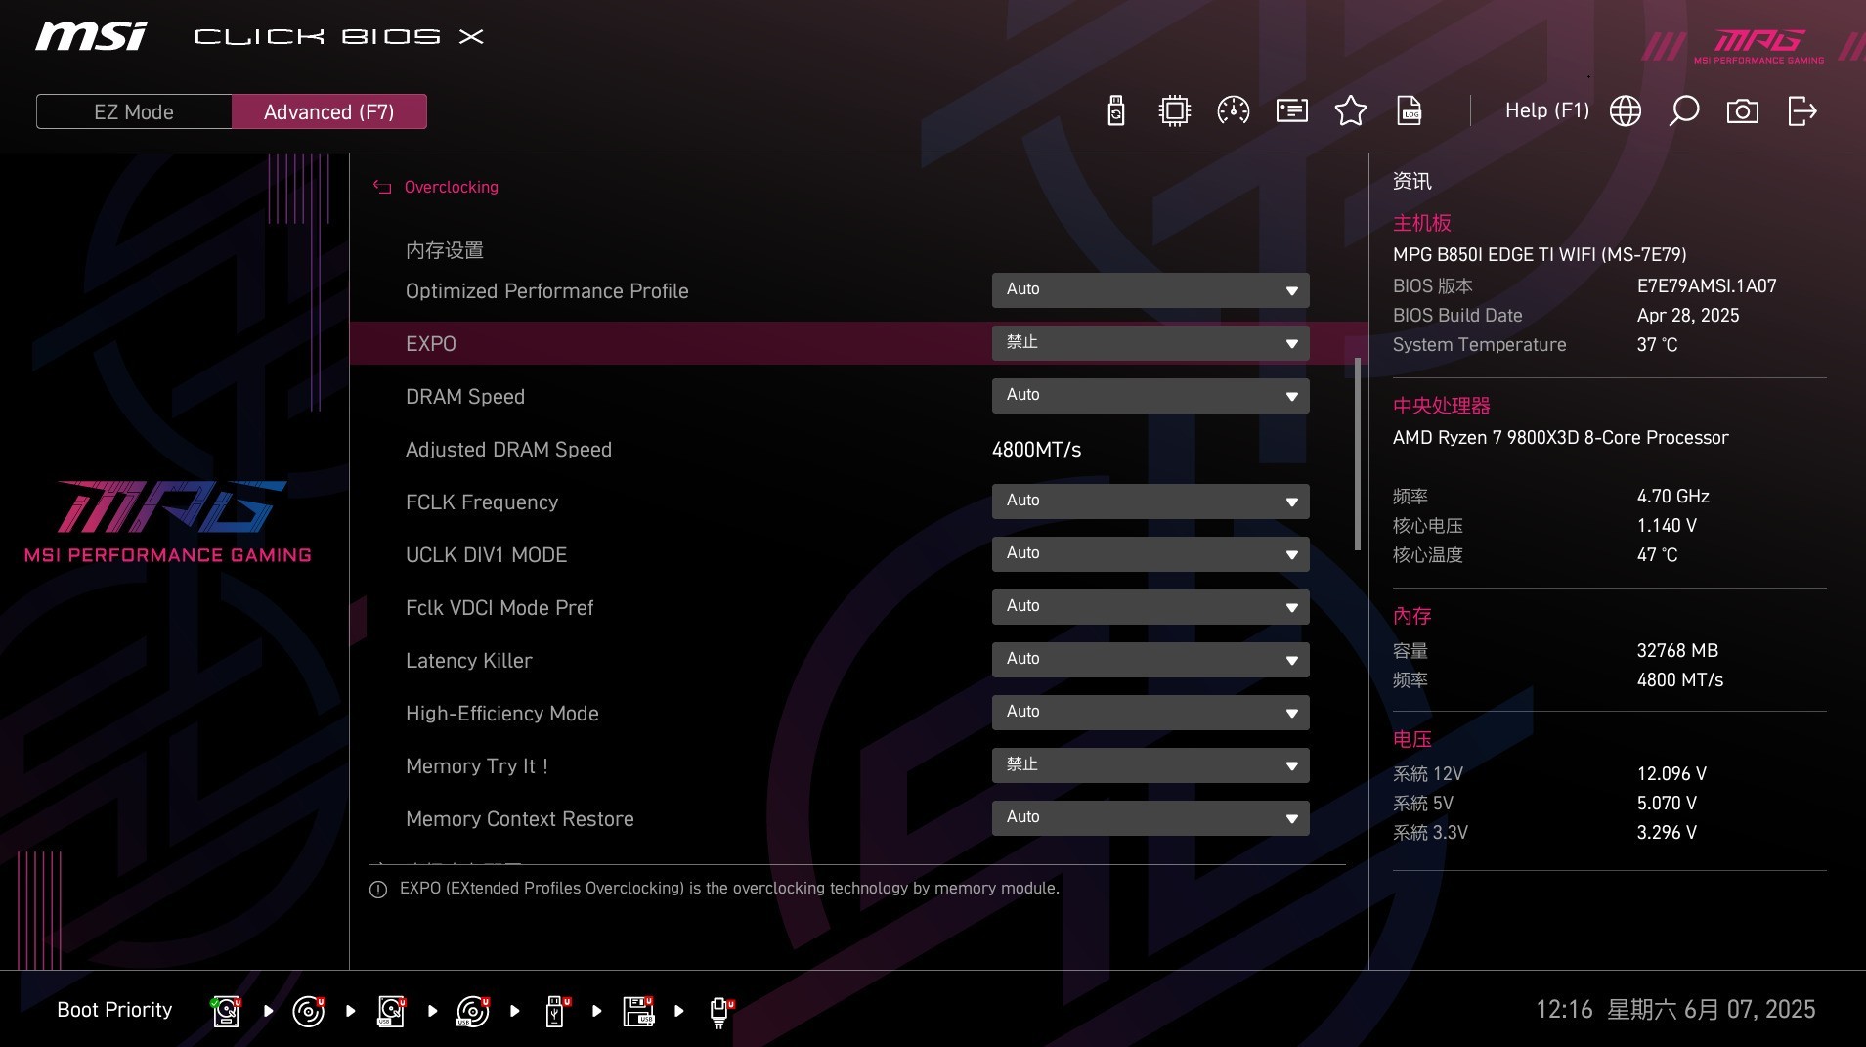The width and height of the screenshot is (1866, 1047).
Task: Select the DRAM Speed label
Action: (x=465, y=397)
